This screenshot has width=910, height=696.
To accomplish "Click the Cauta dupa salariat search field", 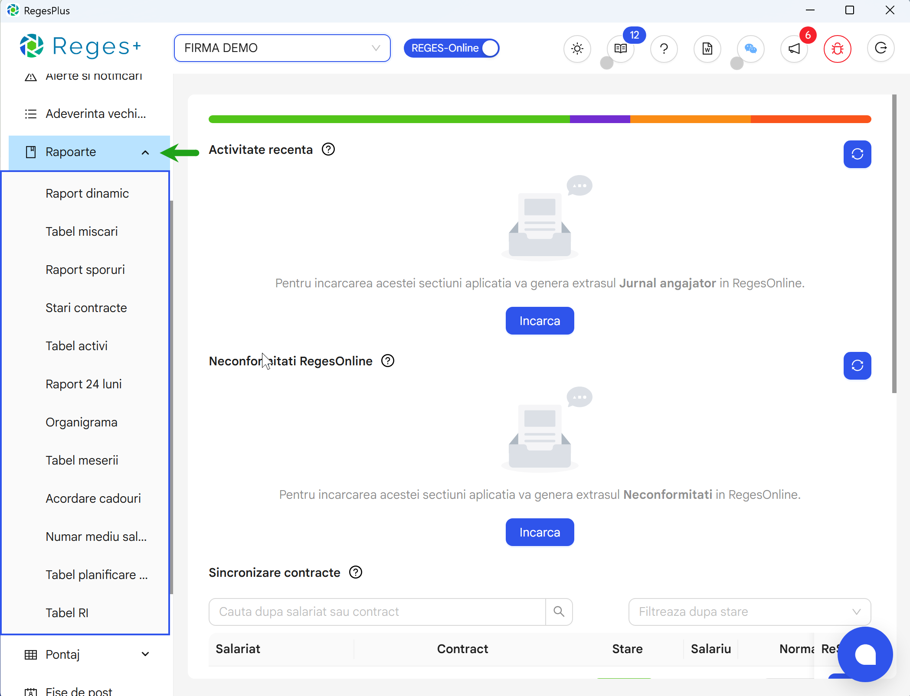I will (377, 611).
